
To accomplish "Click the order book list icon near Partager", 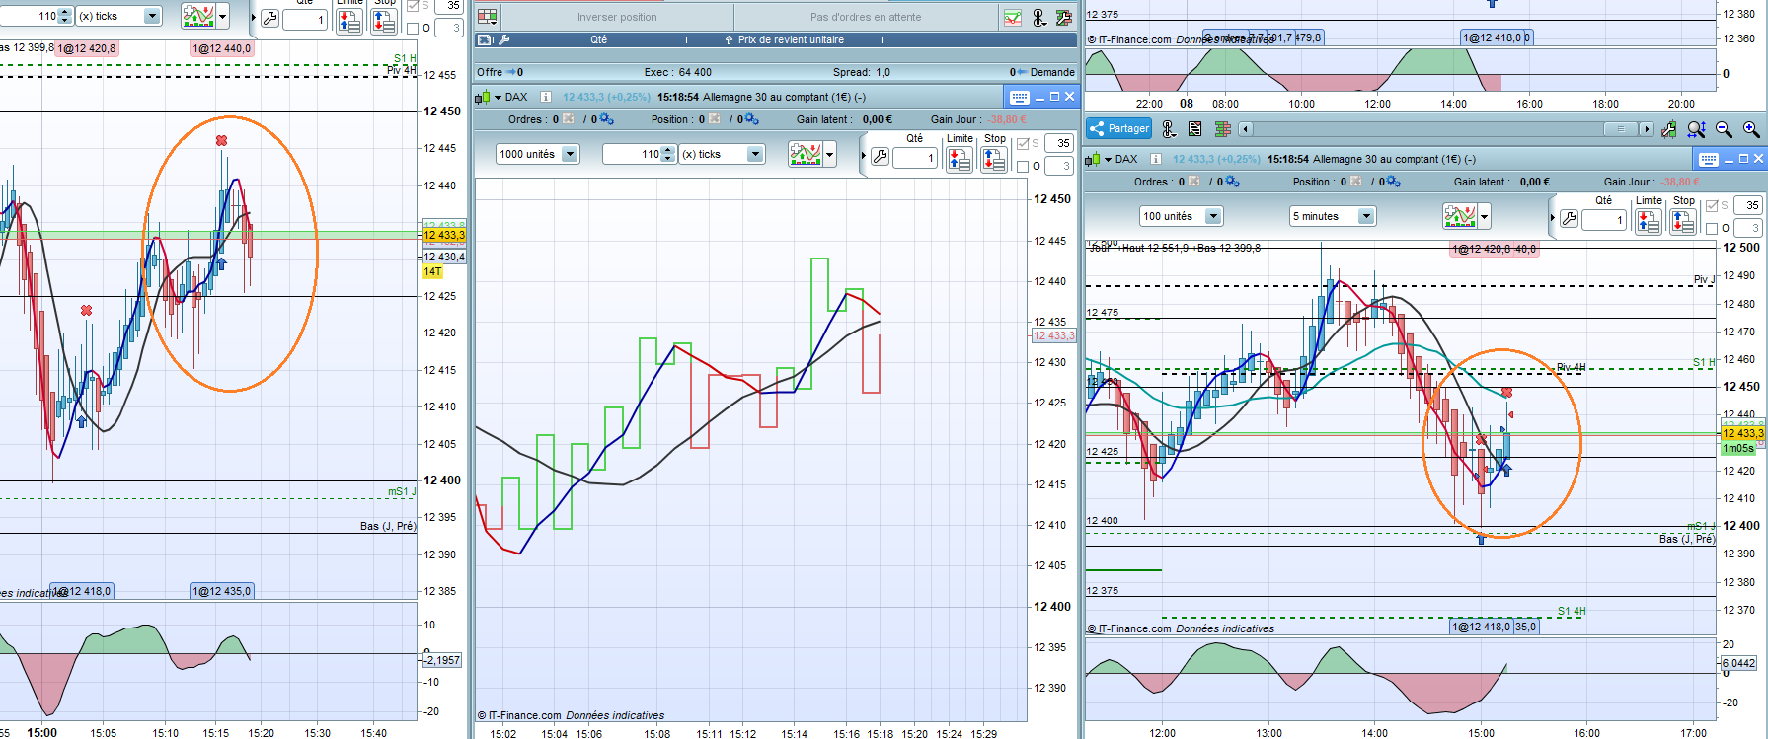I will pyautogui.click(x=1195, y=129).
